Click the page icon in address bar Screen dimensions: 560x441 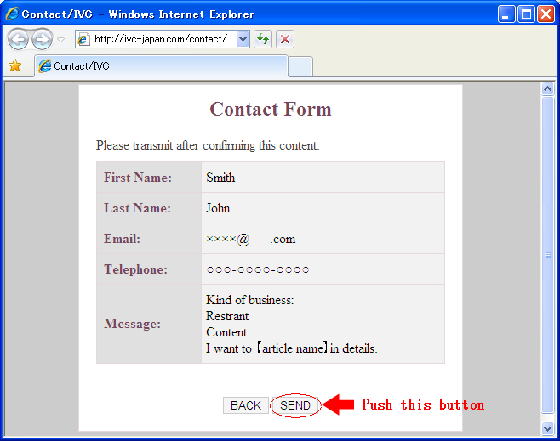(x=83, y=39)
